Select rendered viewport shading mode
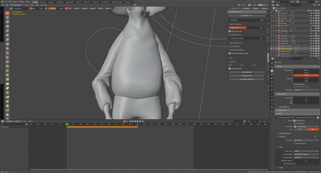The width and height of the screenshot is (321, 173). (x=265, y=5)
